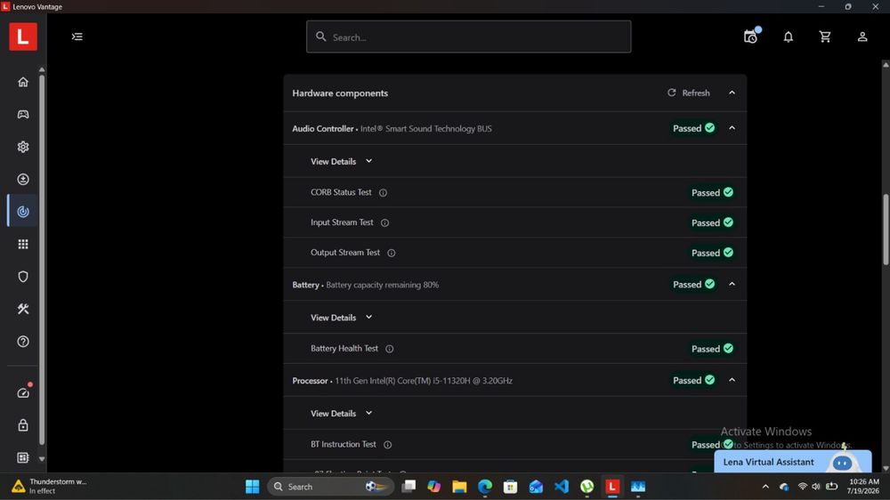The width and height of the screenshot is (890, 500).
Task: Click the main page vertical scrollbar thumb
Action: tap(886, 230)
